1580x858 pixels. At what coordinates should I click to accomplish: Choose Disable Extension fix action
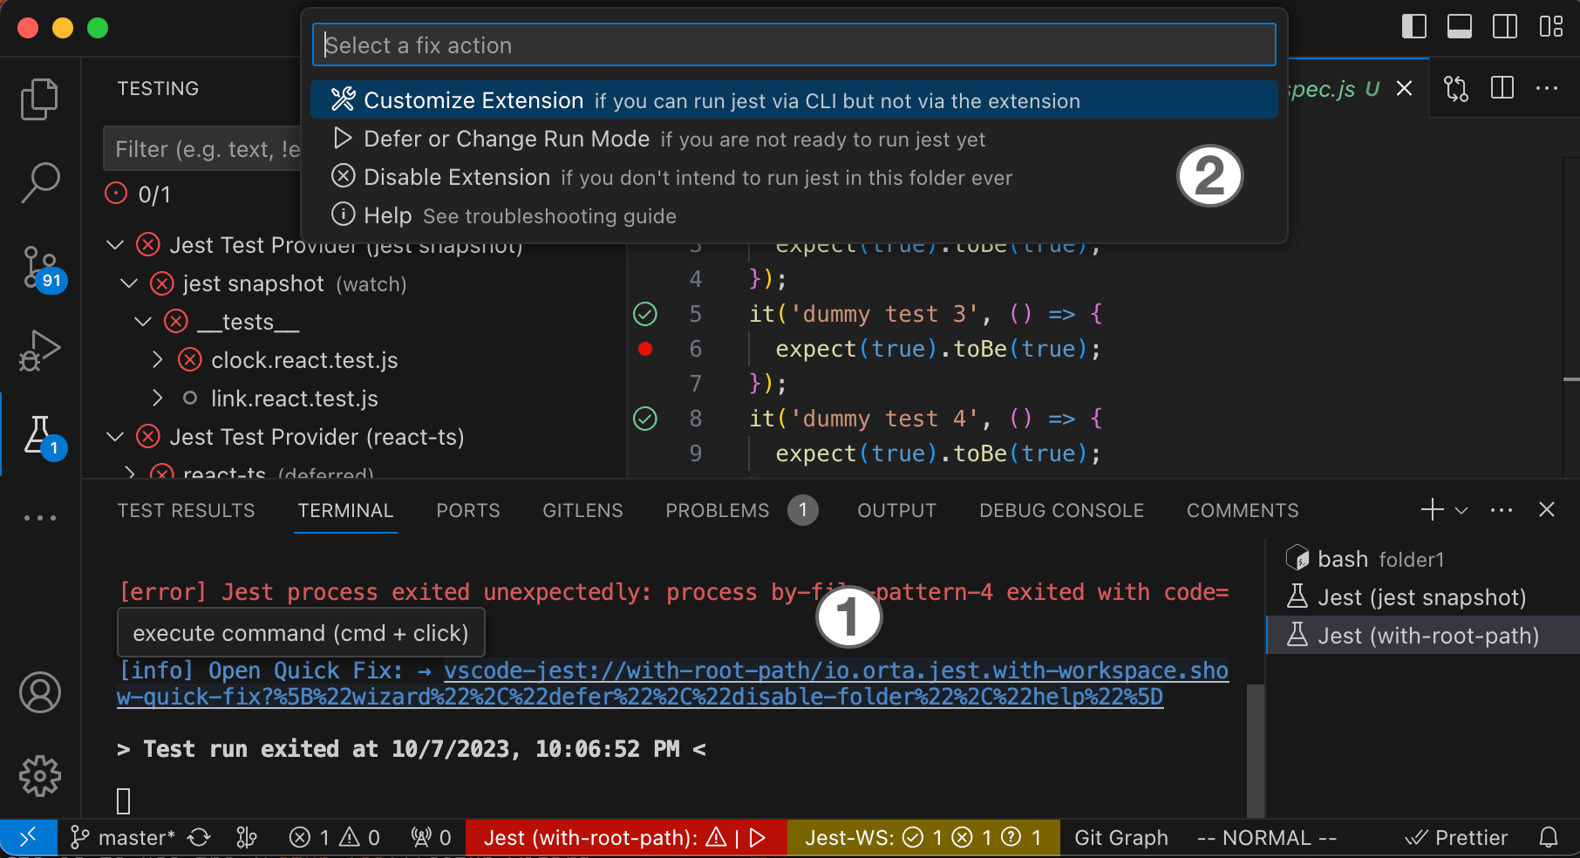point(794,177)
